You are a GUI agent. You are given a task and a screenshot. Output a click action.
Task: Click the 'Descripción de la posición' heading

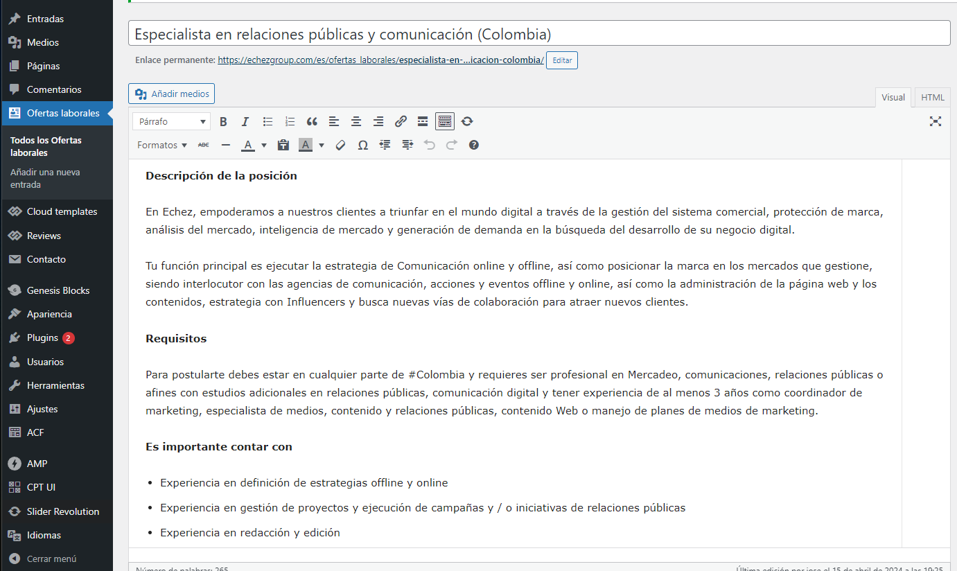click(x=221, y=176)
